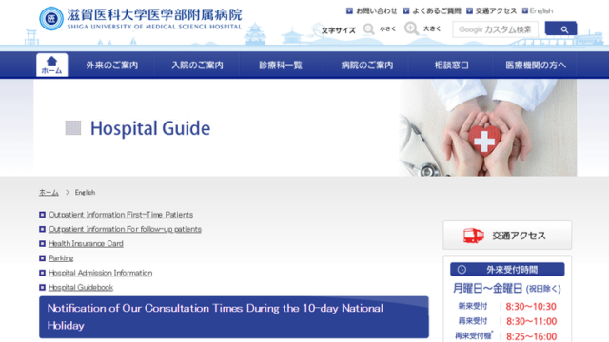Click the Hospital Guide page title
This screenshot has width=609, height=342.
[150, 128]
